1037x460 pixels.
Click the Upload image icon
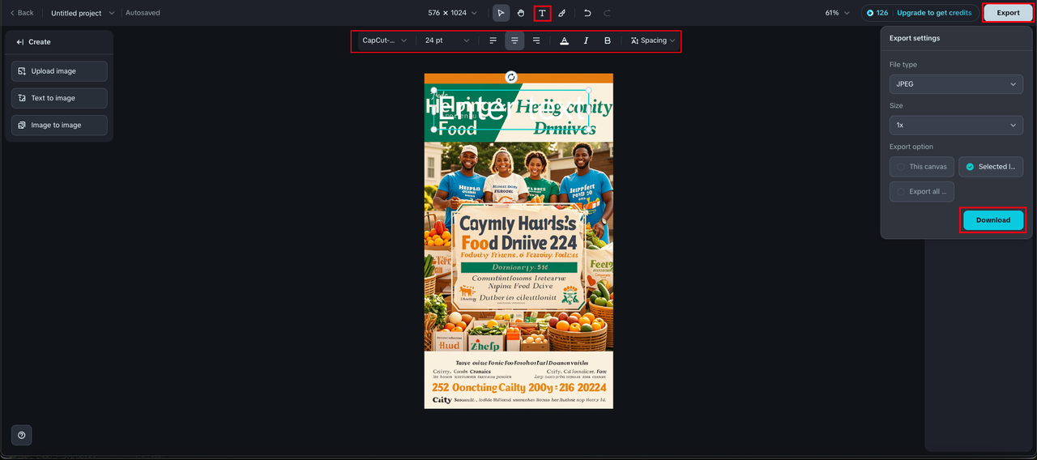tap(22, 71)
